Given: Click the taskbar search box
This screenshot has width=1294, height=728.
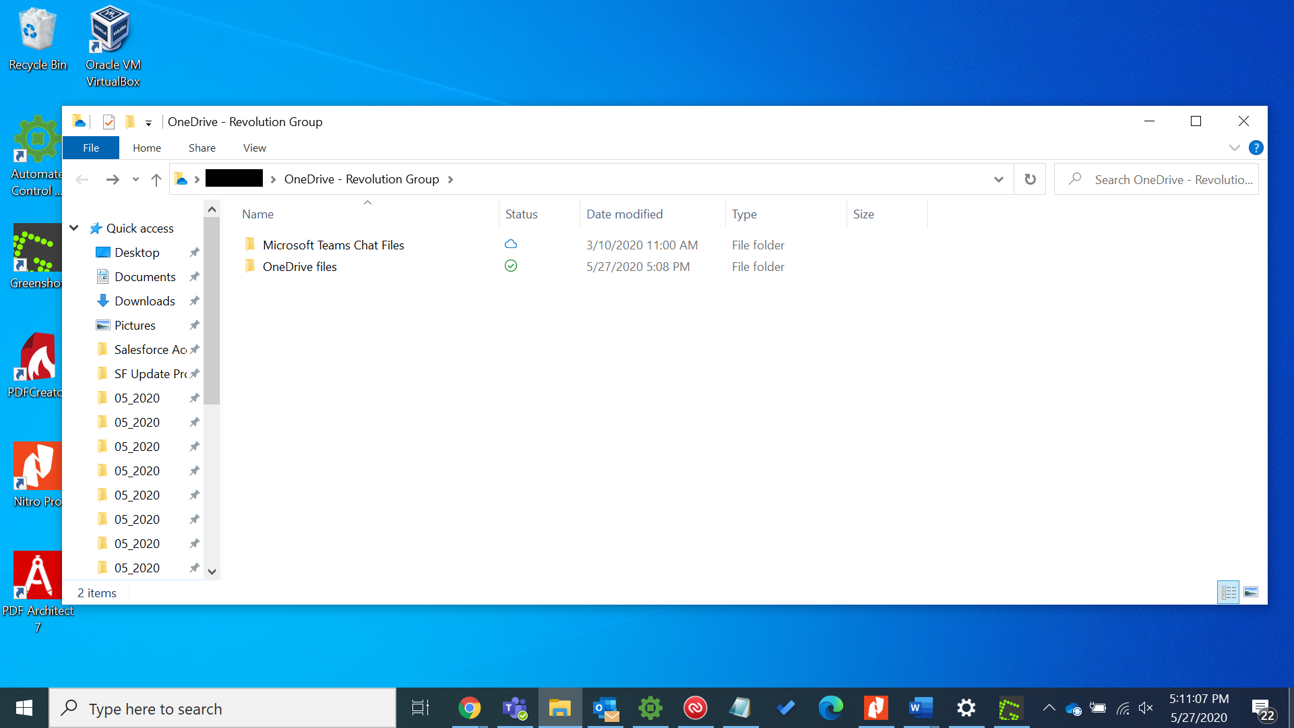Looking at the screenshot, I should tap(222, 708).
